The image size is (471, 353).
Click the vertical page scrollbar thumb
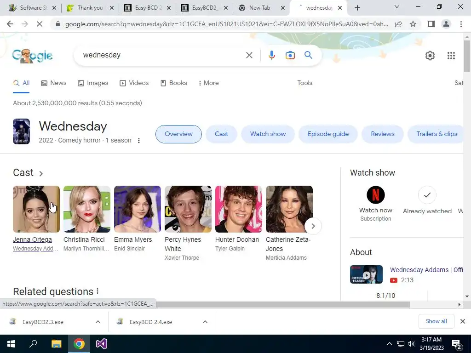[467, 56]
